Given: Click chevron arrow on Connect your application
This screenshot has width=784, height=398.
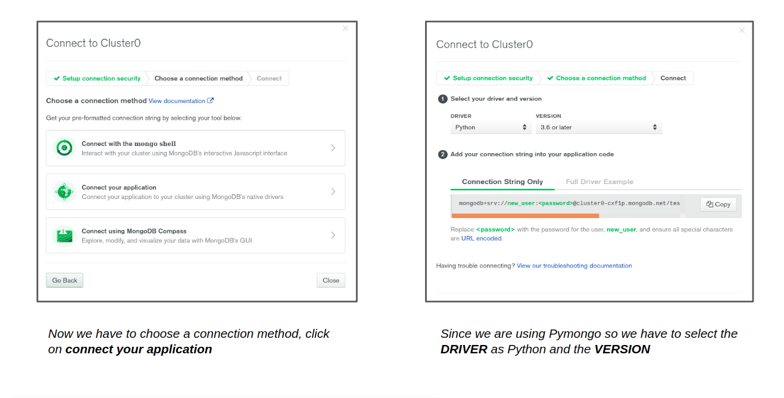Looking at the screenshot, I should pos(333,191).
